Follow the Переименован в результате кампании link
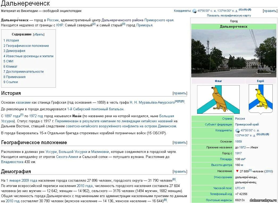This screenshot has width=278, height=203. [114, 121]
